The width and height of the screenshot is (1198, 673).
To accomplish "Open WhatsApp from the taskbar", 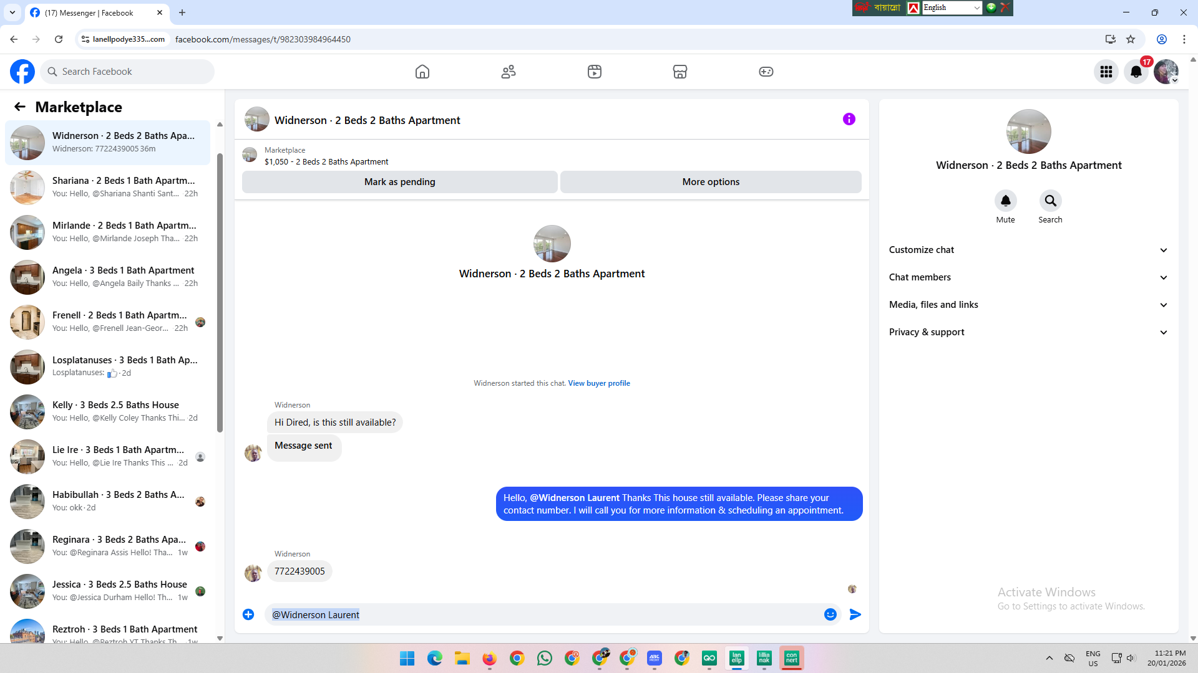I will click(545, 658).
